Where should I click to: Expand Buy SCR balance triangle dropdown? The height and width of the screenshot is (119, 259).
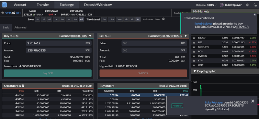click(90, 36)
